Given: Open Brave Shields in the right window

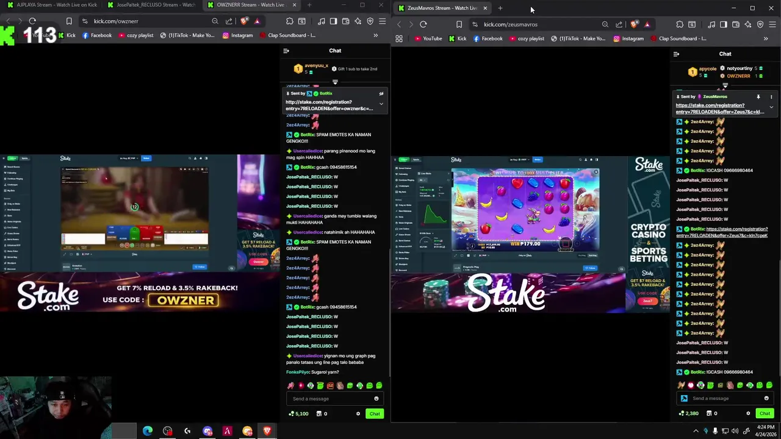Looking at the screenshot, I should click(x=634, y=24).
